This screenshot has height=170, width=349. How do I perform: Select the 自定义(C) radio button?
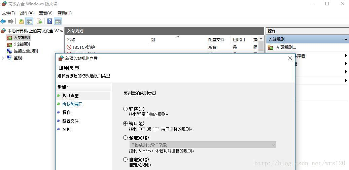[x=125, y=160]
